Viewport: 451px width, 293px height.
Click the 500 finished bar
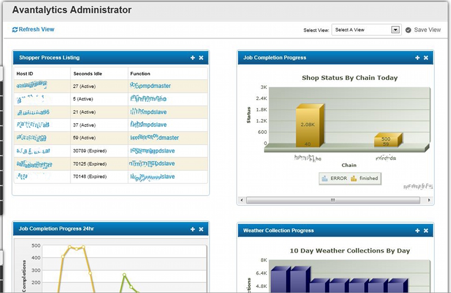[386, 139]
